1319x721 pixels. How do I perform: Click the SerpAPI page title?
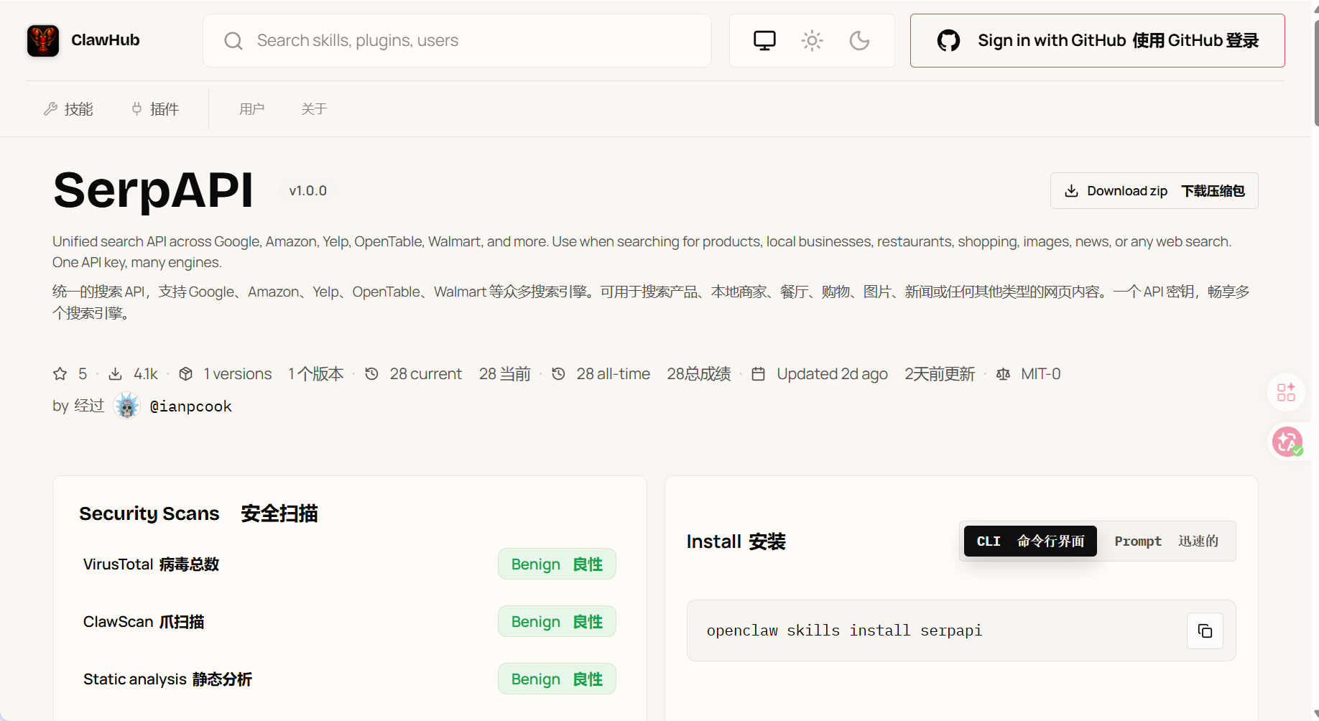(x=153, y=190)
